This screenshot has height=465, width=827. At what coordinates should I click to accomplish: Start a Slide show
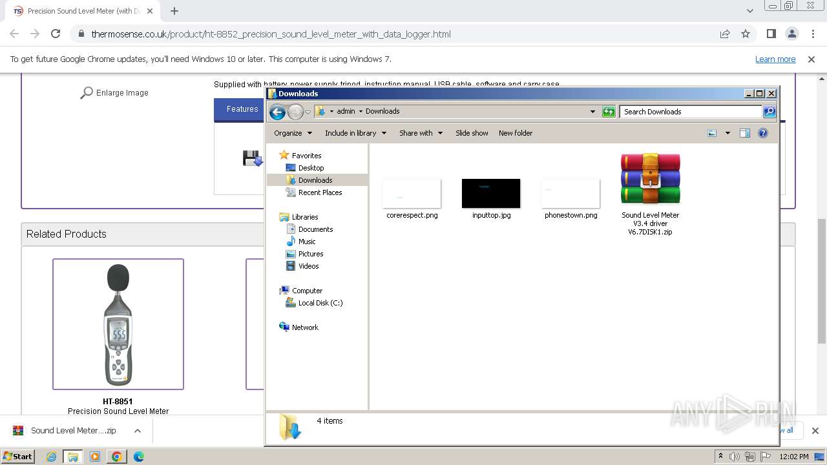[472, 133]
